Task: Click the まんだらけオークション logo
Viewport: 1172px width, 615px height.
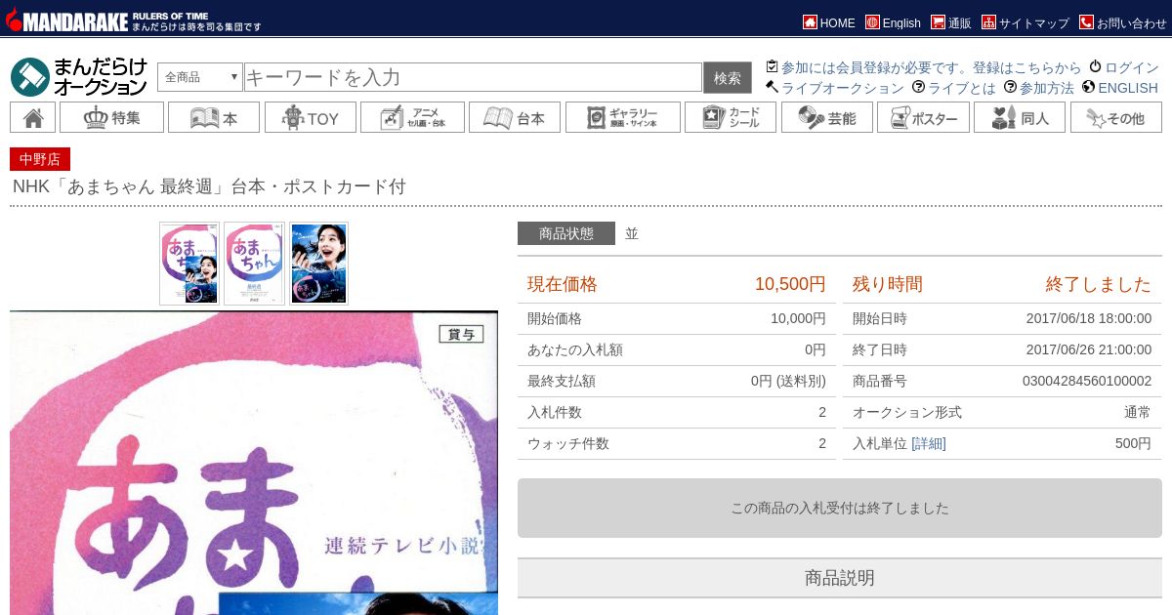Action: (x=79, y=77)
